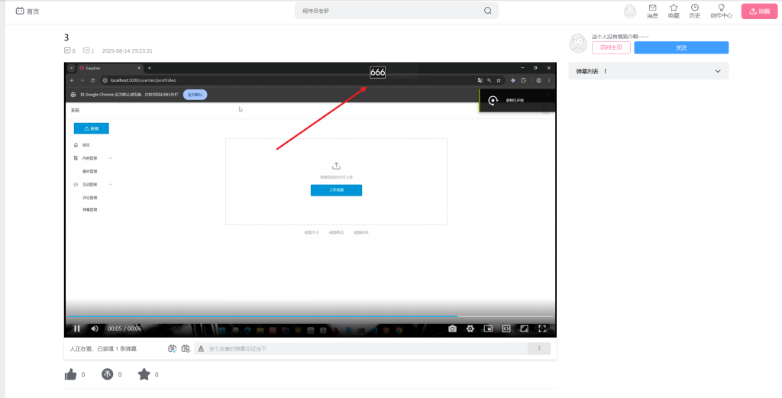Viewport: 782px width, 398px height.
Task: Open 弹幕列表 more options menu
Action: pos(606,71)
